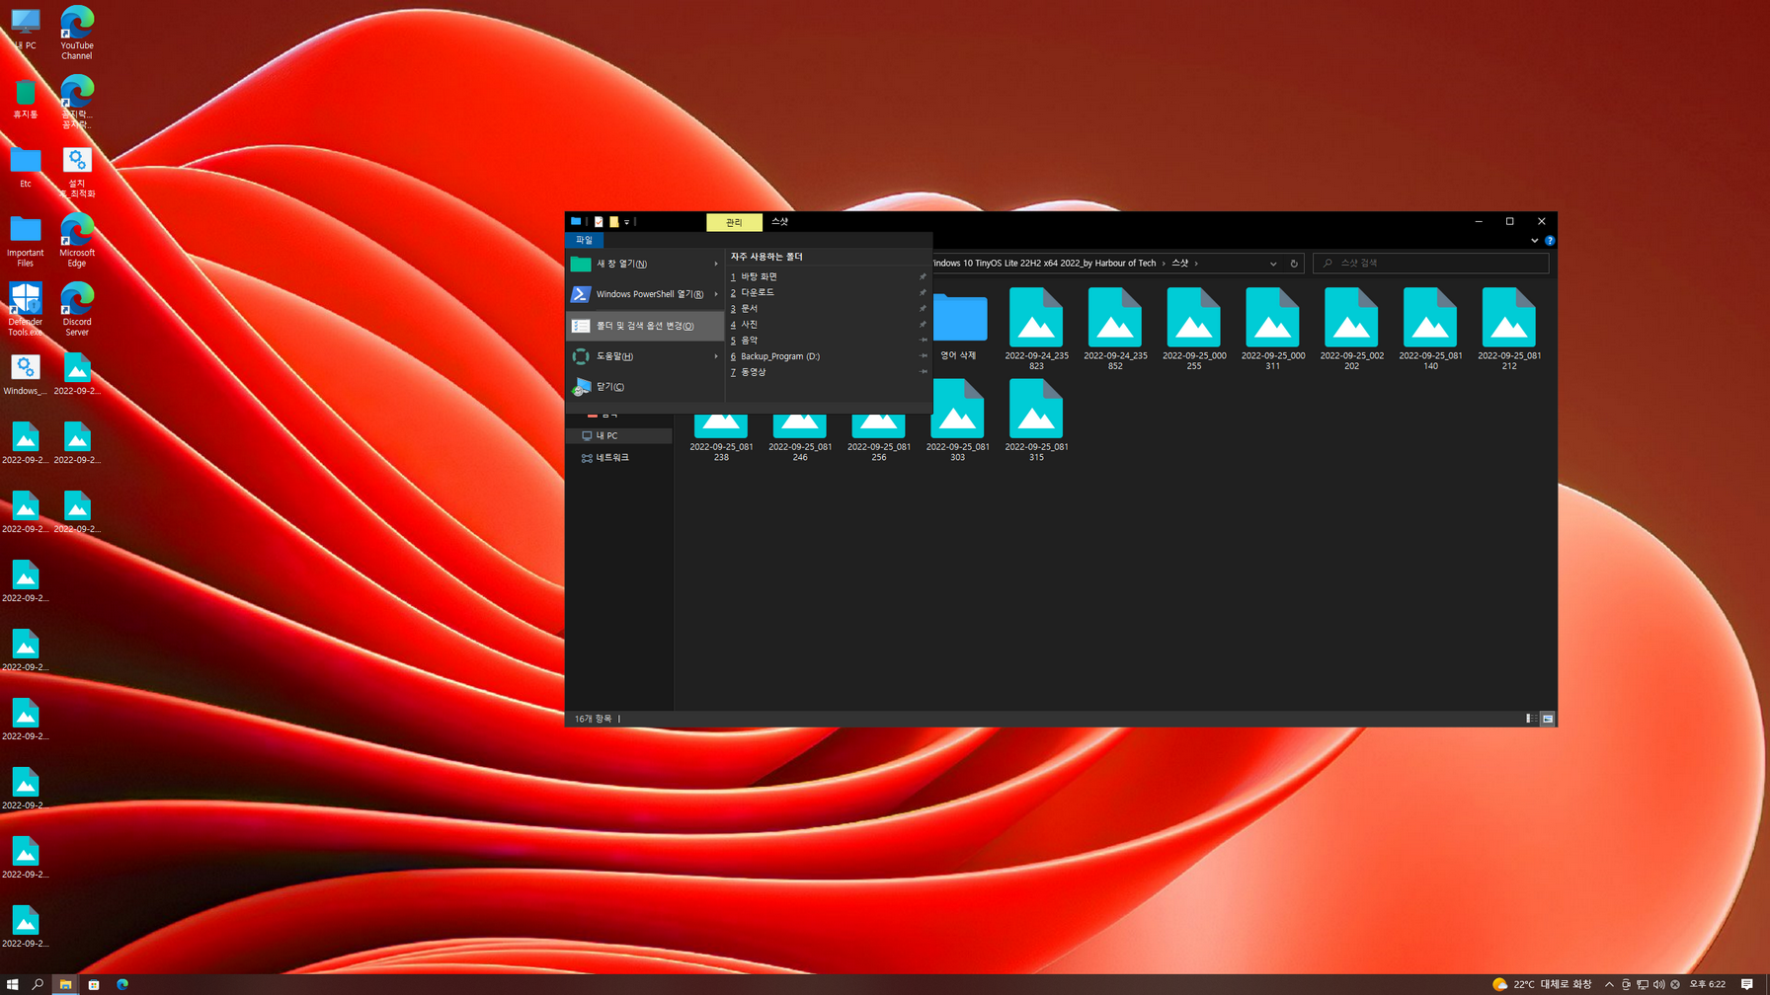Open YouTube Channel desktop shortcut

click(x=77, y=33)
